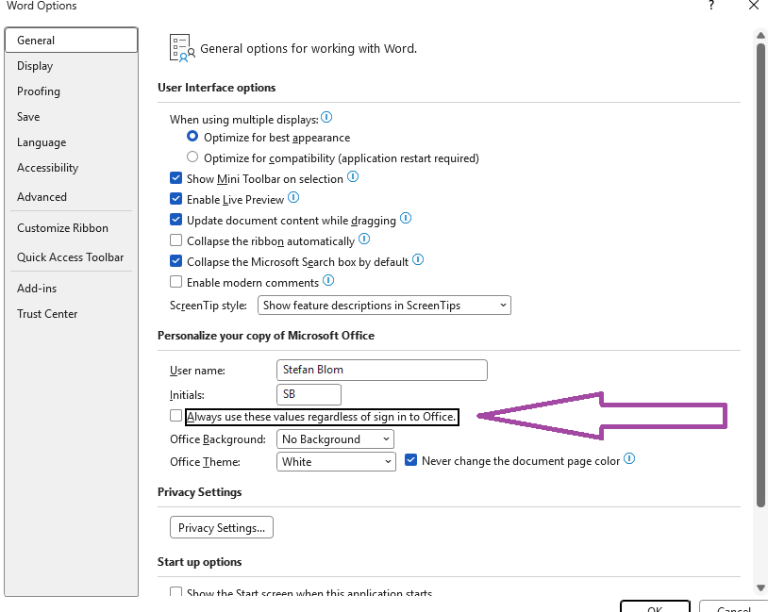Click the Start up options heading
Image resolution: width=768 pixels, height=612 pixels.
(x=199, y=562)
